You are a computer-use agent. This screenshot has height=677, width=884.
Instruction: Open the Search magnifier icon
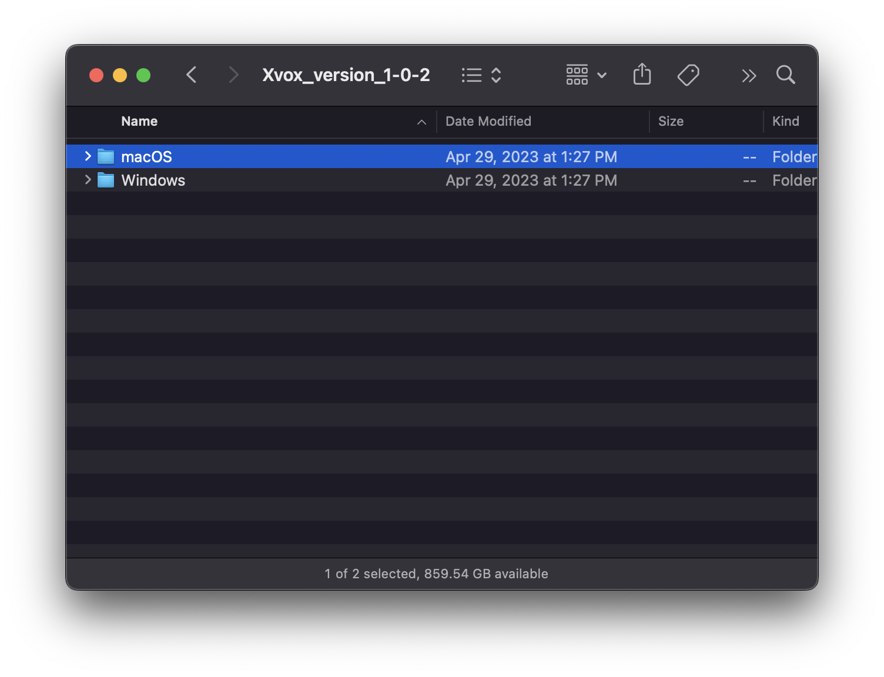click(x=785, y=75)
